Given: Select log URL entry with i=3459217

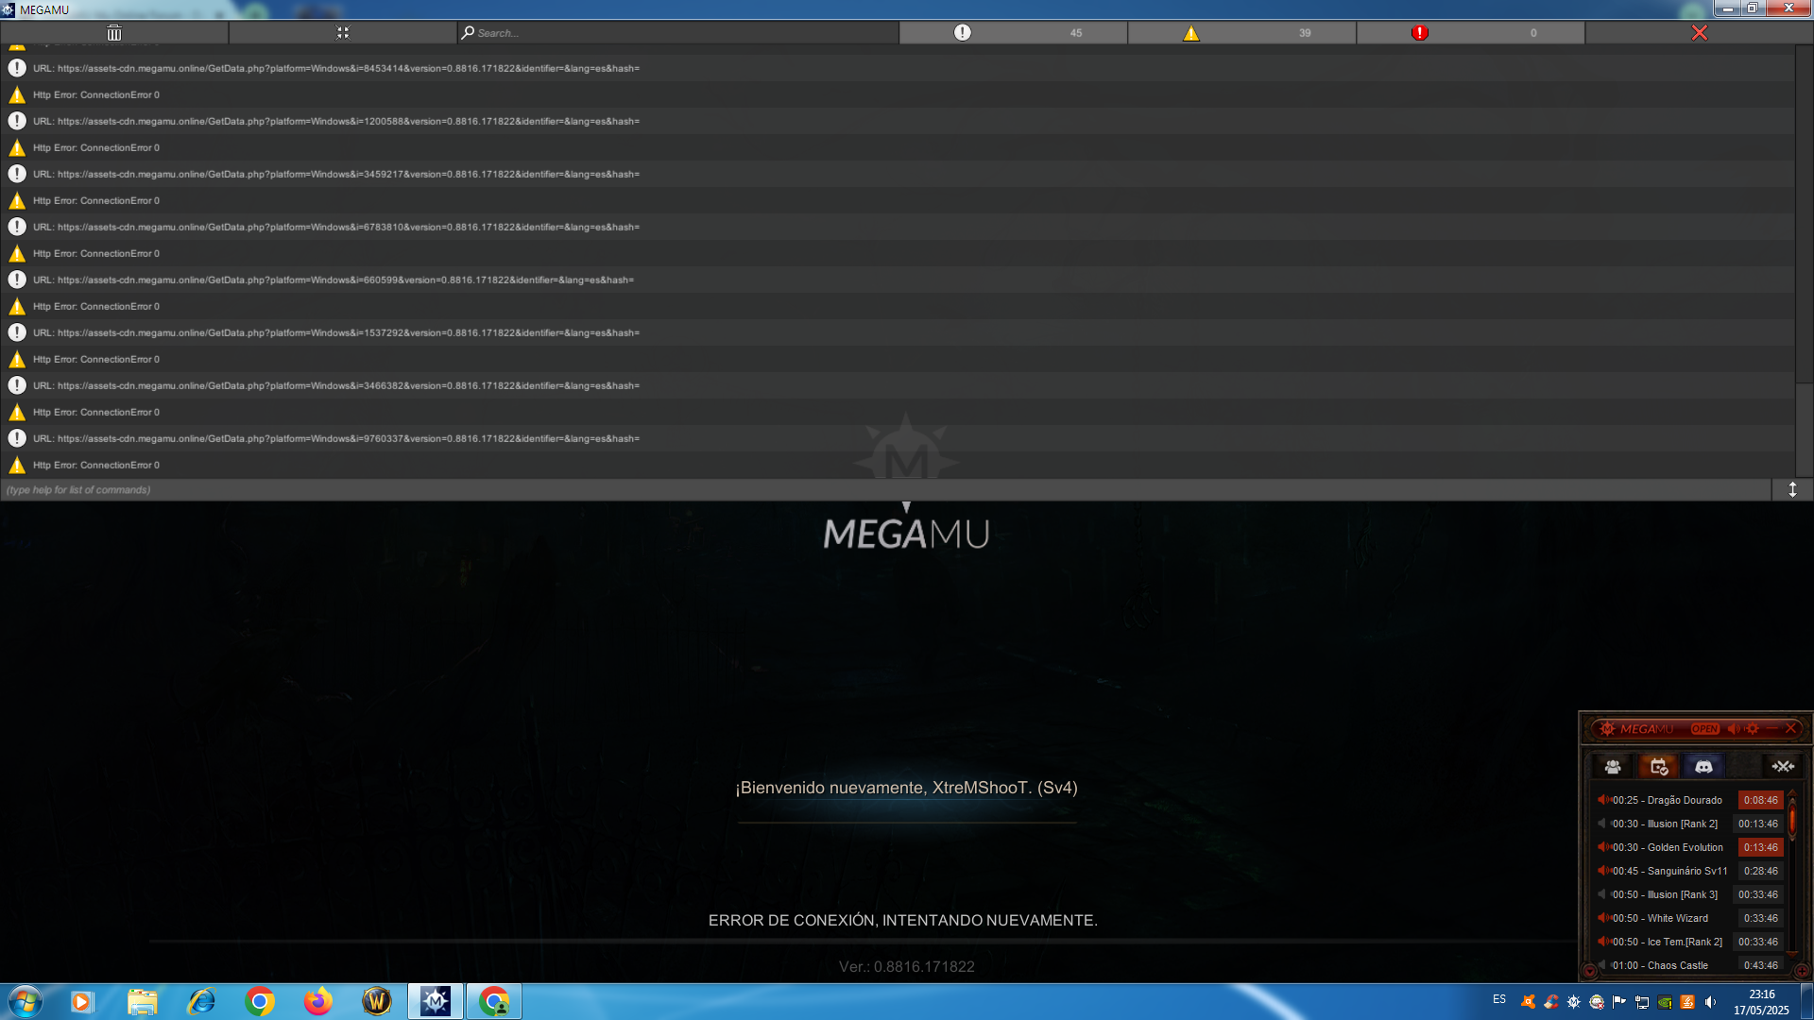Looking at the screenshot, I should pyautogui.click(x=898, y=174).
